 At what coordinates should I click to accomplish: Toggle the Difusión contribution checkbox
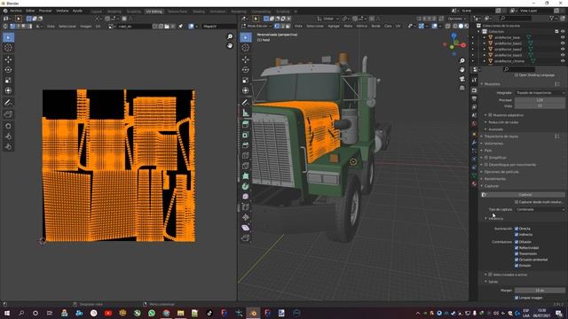517,242
